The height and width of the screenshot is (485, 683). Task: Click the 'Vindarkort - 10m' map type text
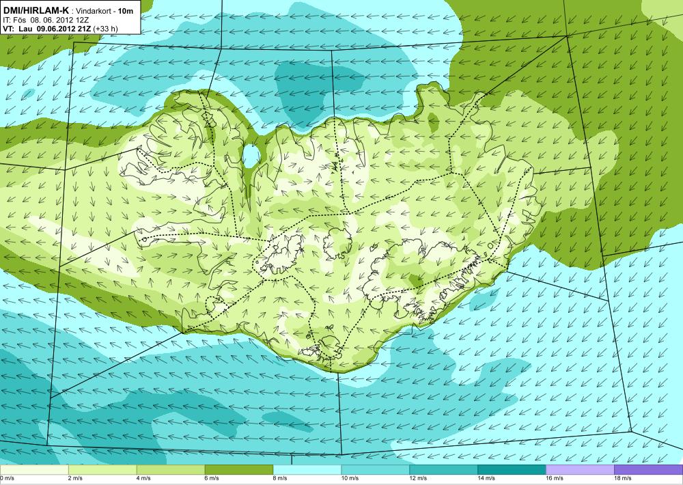(104, 10)
